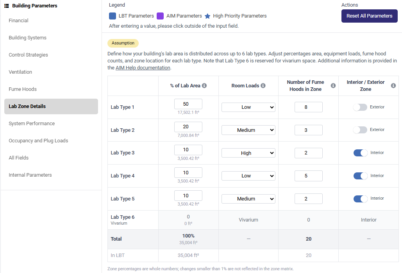Click Lab Type 4 fume hoods field
Image resolution: width=402 pixels, height=273 pixels.
pos(308,176)
